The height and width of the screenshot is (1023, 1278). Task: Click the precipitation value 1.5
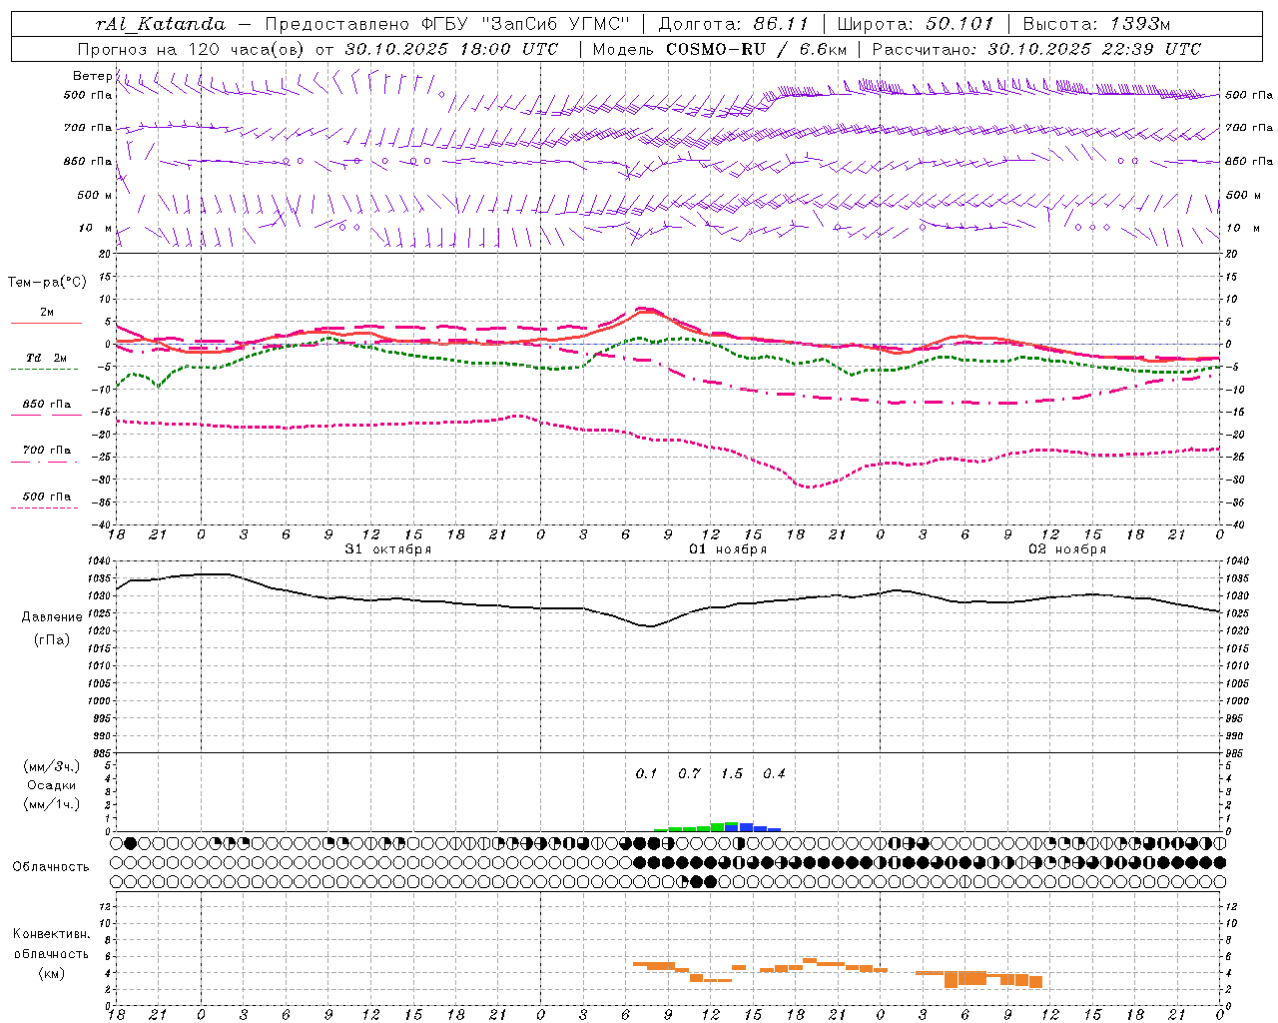(732, 773)
